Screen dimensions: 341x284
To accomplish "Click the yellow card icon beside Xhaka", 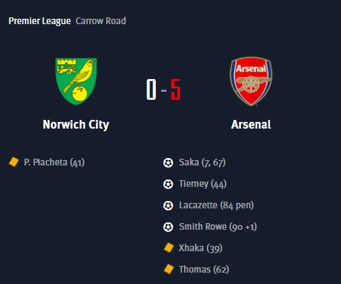I will (168, 248).
